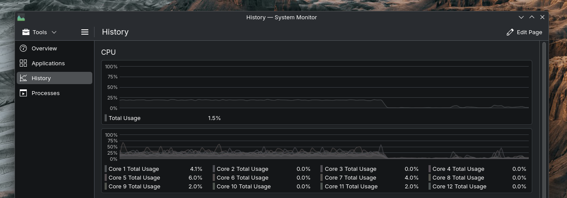Click the Applications grid icon
Viewport: 567px width, 198px height.
23,64
